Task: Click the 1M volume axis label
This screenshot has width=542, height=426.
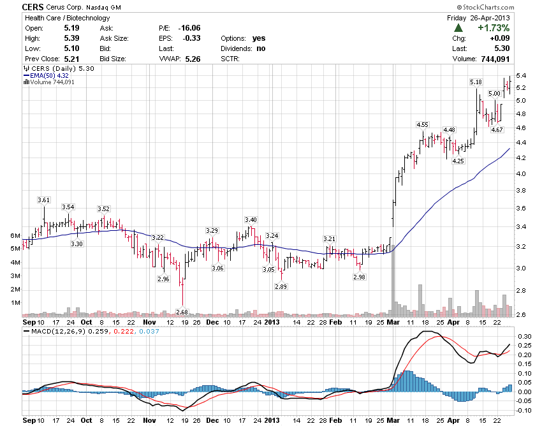Action: point(15,302)
